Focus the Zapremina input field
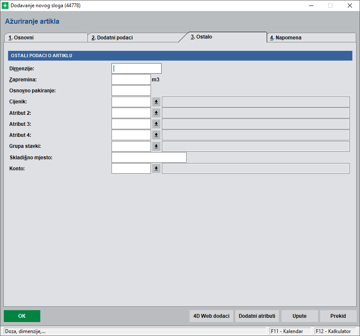Screen dimensions: 360x336 (x=131, y=80)
